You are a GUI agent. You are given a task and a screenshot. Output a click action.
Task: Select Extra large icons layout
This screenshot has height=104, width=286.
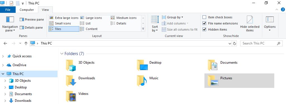[x=64, y=18]
